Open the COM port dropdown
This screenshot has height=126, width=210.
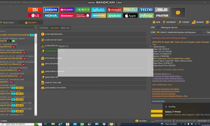[179, 32]
